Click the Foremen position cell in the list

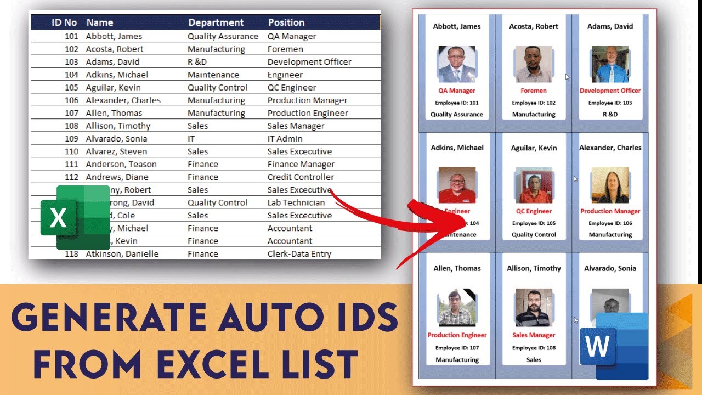(285, 49)
